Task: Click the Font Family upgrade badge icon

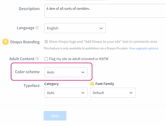Action: pos(92,84)
